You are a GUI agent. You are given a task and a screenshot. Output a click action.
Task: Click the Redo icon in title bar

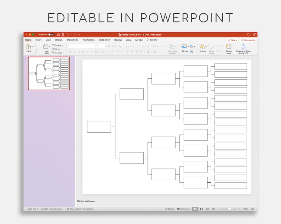click(x=74, y=35)
